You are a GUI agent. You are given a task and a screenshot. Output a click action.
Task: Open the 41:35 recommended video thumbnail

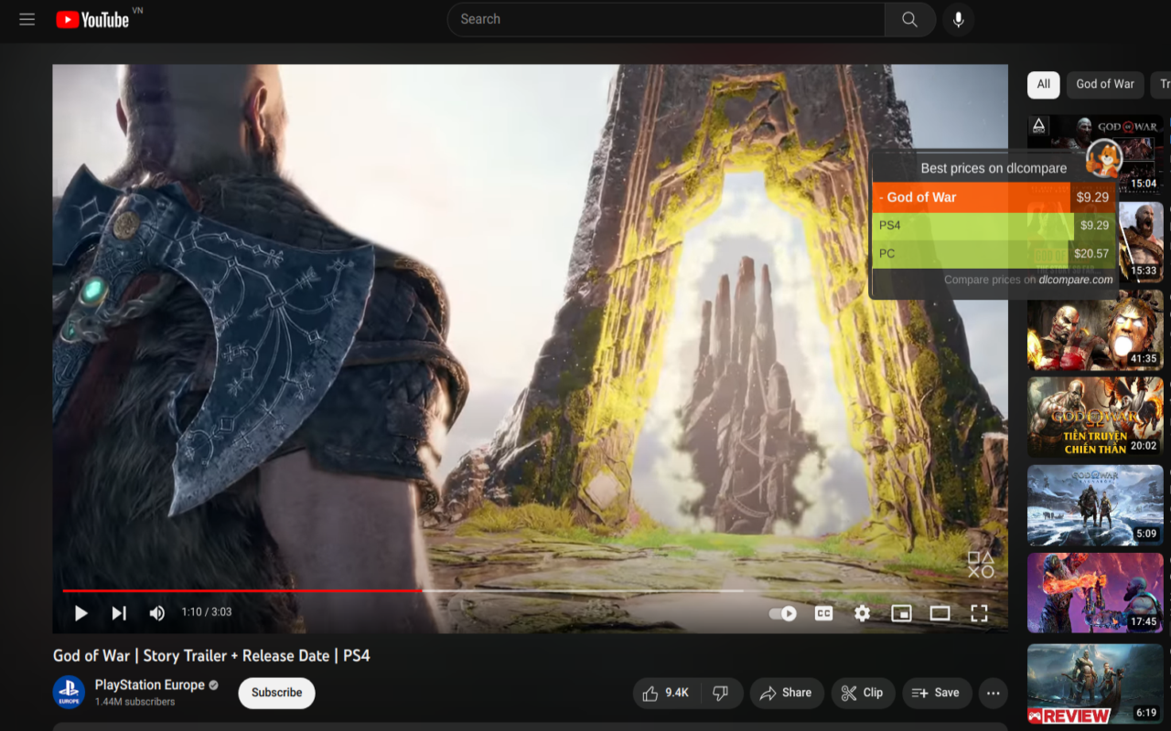click(1095, 329)
